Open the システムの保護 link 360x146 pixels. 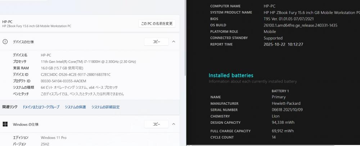[x=75, y=107]
